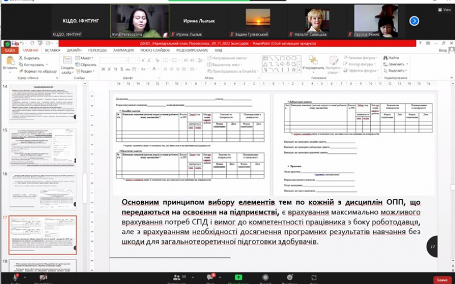455x284 pixels.
Task: Click the Paste (Вставить) clipboard icon
Action: pyautogui.click(x=10, y=61)
